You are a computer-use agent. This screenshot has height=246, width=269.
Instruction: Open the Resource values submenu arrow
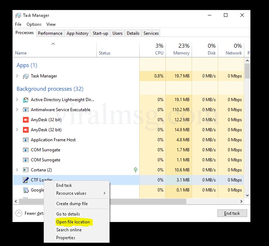coord(105,193)
